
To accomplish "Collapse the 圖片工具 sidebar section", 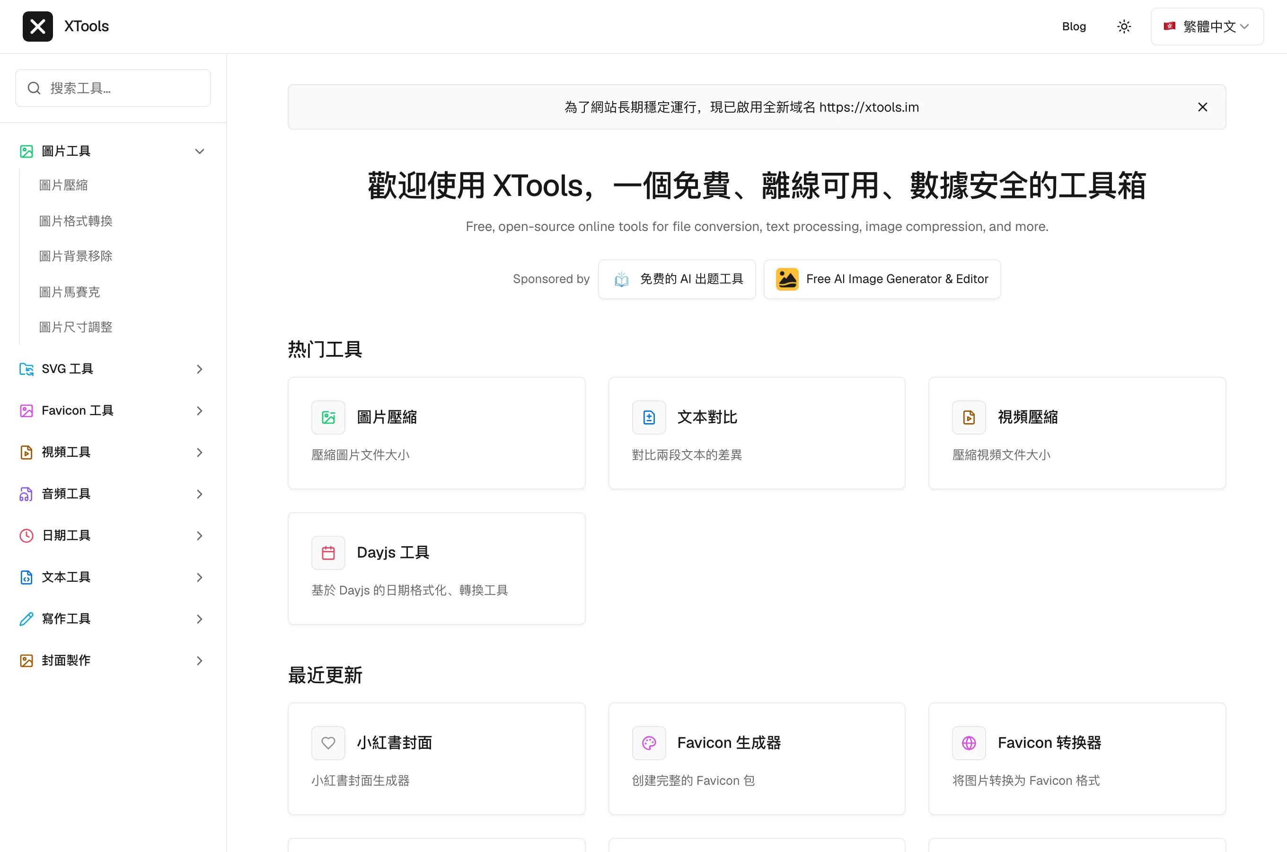I will [199, 151].
